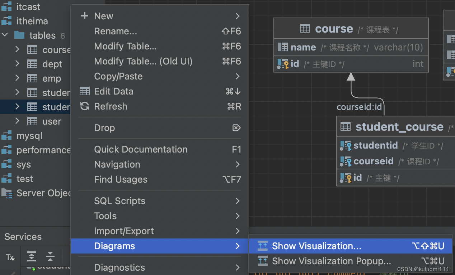Click the name column in course diagram
This screenshot has width=455, height=275.
coord(351,47)
